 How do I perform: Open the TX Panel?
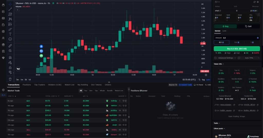tap(198, 85)
